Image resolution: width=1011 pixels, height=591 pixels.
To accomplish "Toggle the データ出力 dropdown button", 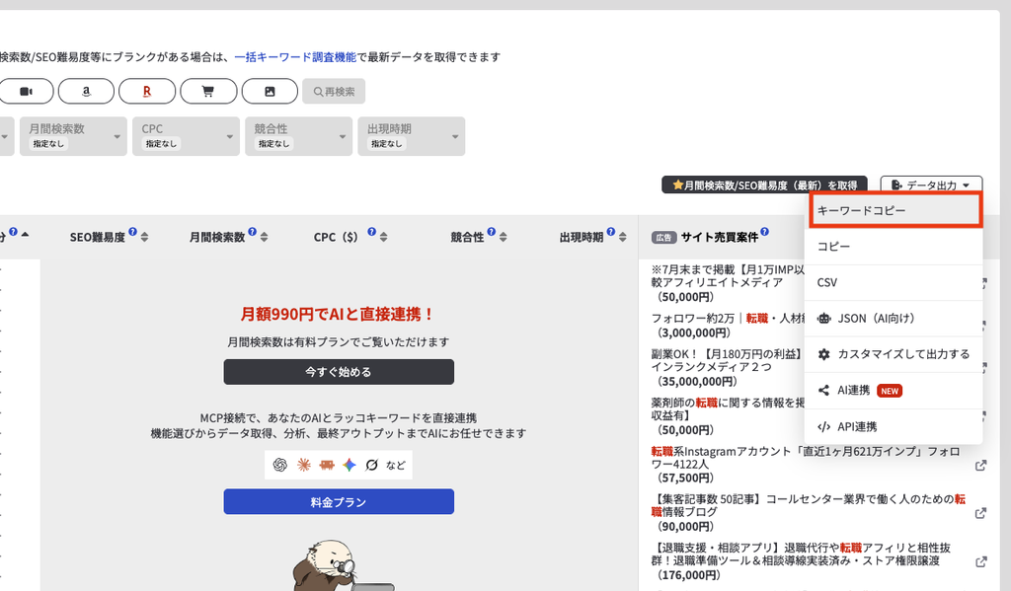I will [x=931, y=185].
